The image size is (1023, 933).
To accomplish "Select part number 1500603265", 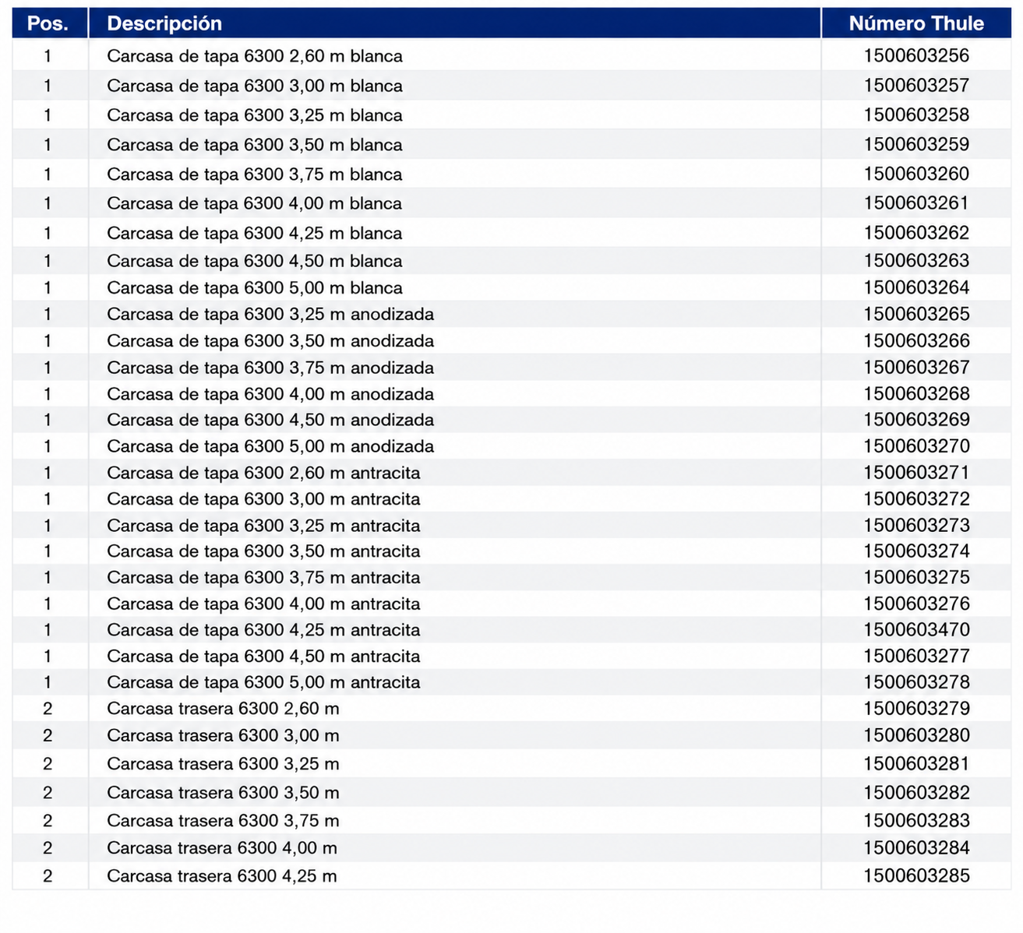I will click(x=916, y=314).
